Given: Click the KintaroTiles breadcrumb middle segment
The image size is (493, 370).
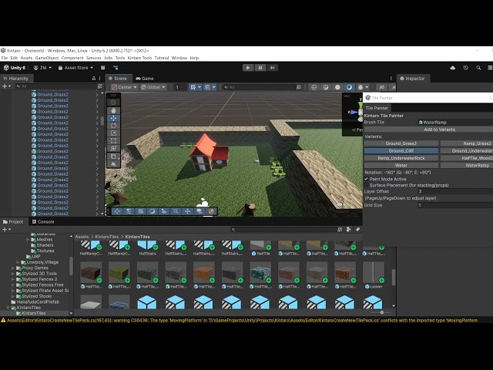Looking at the screenshot, I should (106, 237).
